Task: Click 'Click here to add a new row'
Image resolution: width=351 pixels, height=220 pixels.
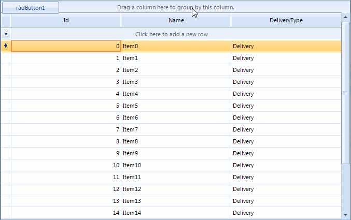Action: (176, 34)
